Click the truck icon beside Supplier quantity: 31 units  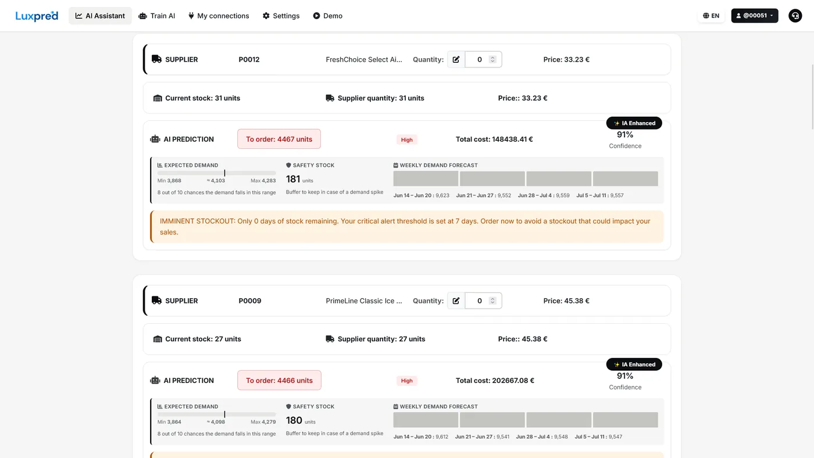pyautogui.click(x=330, y=98)
